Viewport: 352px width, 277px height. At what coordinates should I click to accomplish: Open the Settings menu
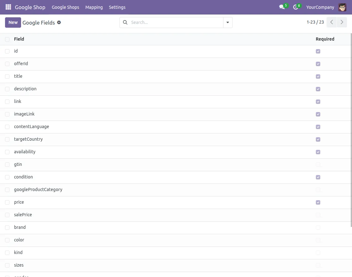pyautogui.click(x=117, y=7)
